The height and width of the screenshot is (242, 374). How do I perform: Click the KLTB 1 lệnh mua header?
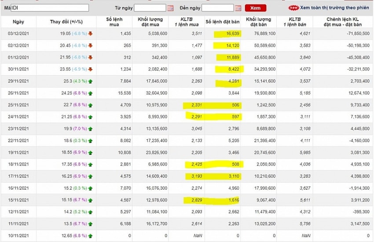pos(187,22)
